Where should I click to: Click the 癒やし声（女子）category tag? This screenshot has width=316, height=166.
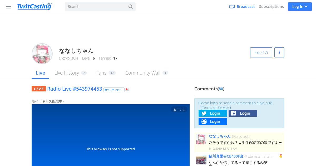(x=114, y=90)
